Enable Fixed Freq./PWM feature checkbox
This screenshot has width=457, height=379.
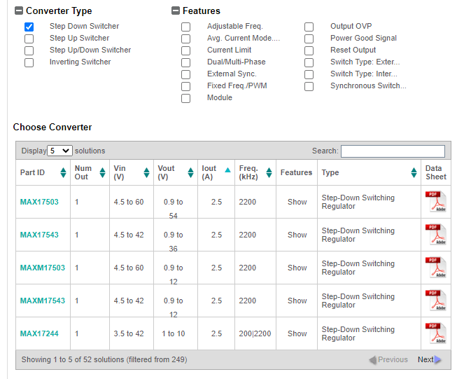point(185,86)
